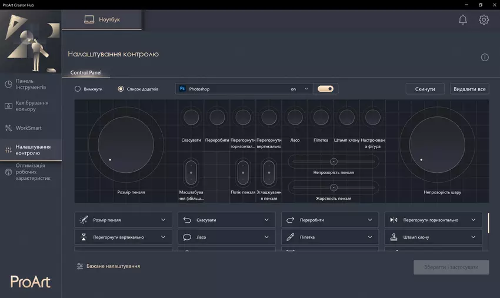Select the Control Panel tab
Viewport: 500px width, 298px height.
pos(86,73)
